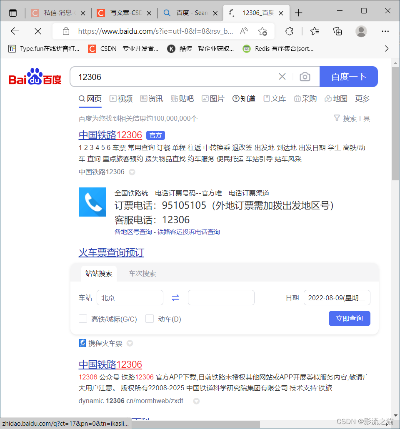Open the official 中国铁路12306 result with 官方 badge

point(110,135)
